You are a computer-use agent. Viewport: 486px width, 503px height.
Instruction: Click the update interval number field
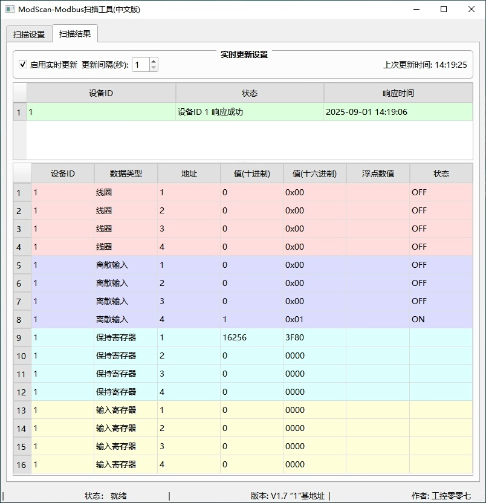click(x=140, y=65)
